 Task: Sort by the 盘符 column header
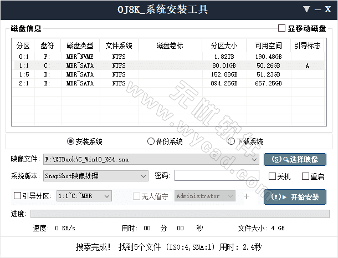tap(48, 45)
